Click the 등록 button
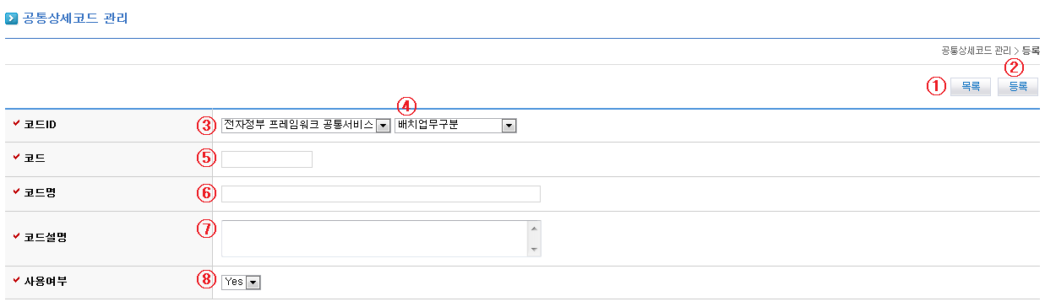The image size is (1045, 307). (x=1018, y=86)
